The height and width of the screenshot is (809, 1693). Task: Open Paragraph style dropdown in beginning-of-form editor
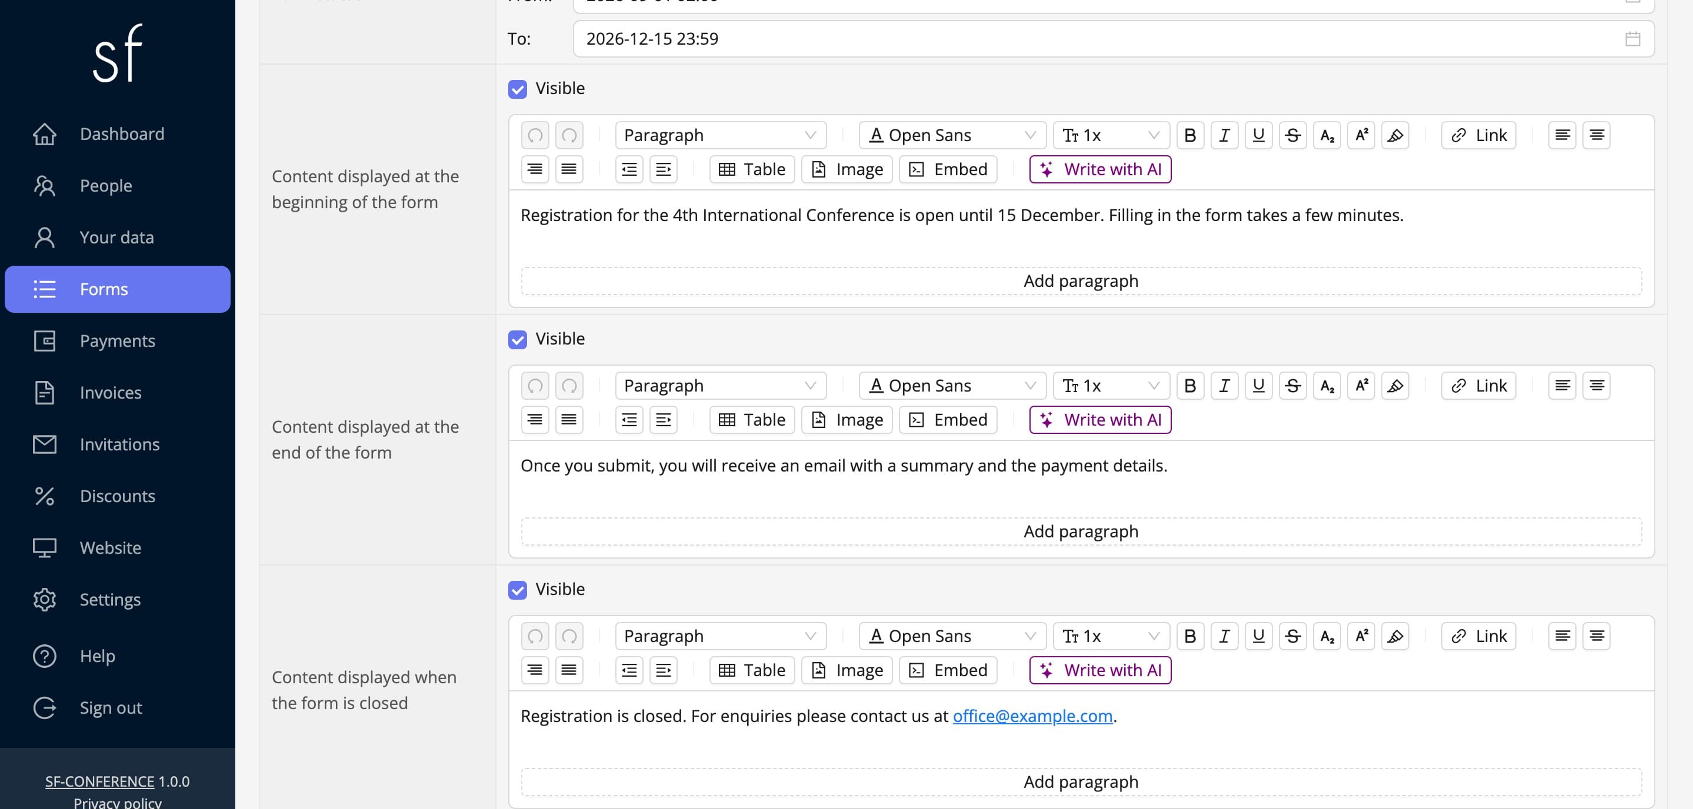[x=721, y=135]
